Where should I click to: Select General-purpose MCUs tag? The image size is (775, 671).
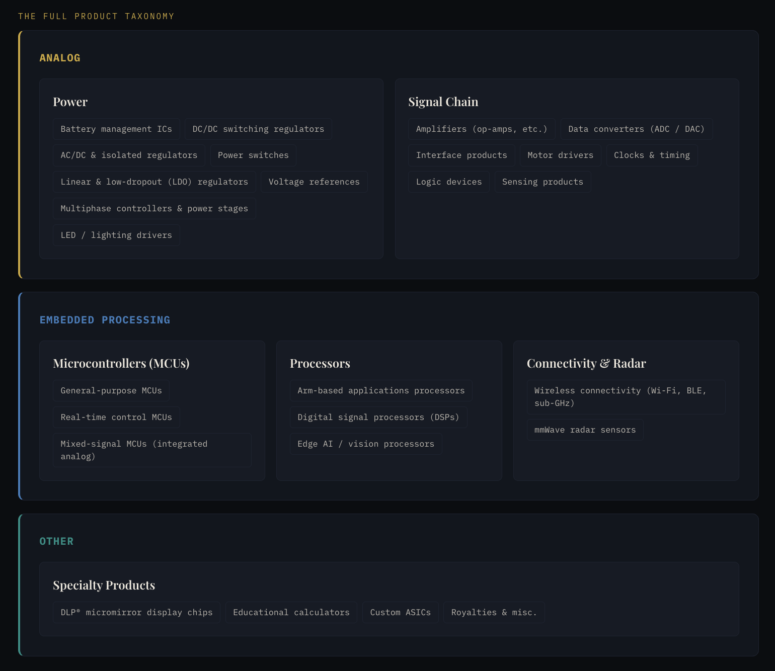point(111,391)
